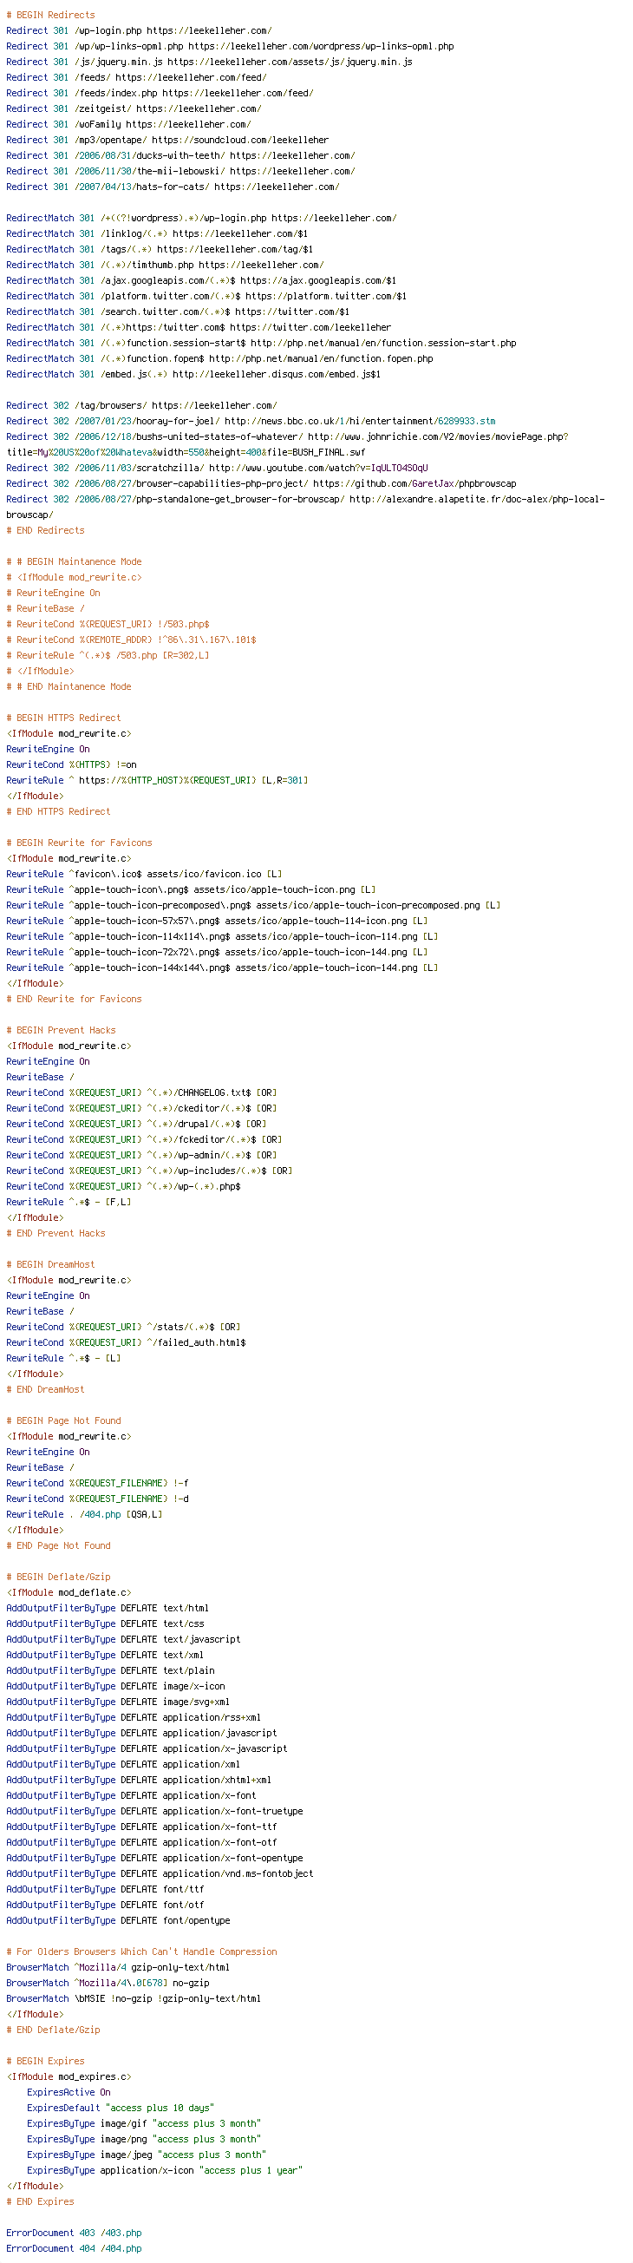Click the timthumb.php RedirectMatch line
This screenshot has height=2263, width=633.
(165, 266)
